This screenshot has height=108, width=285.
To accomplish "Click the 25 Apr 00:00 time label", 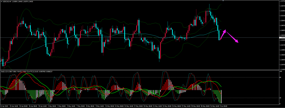I will (x=24, y=106).
